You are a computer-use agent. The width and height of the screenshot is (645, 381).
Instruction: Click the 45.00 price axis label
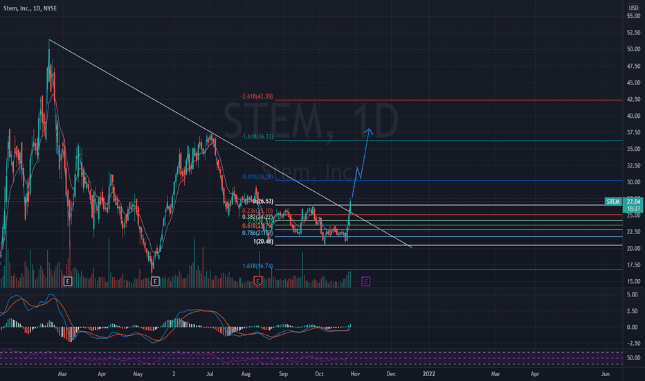point(633,83)
